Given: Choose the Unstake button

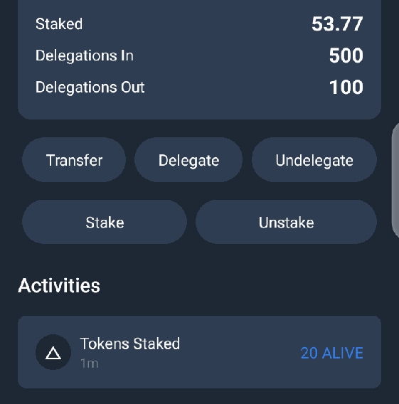Looking at the screenshot, I should coord(286,222).
